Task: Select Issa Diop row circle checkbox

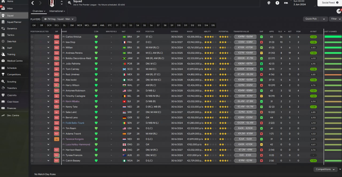Action: tap(32, 42)
